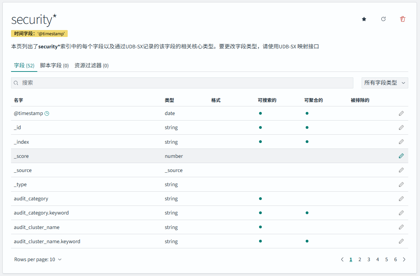The image size is (420, 276).
Task: Set security* as the default index pattern star
Action: [364, 19]
